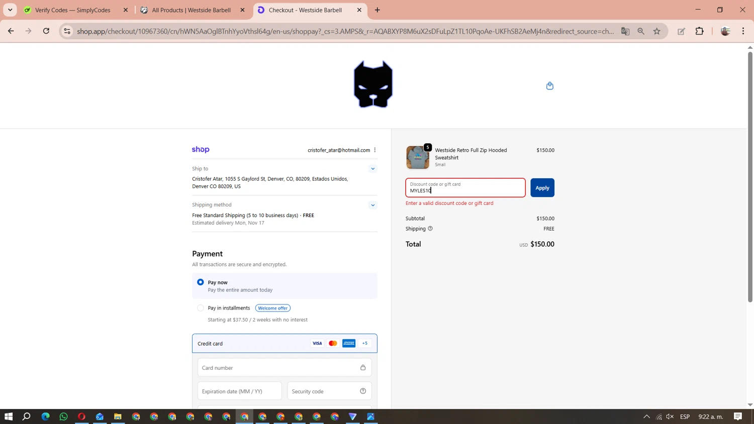This screenshot has height=424, width=754.
Task: Expand the Ship to section
Action: coord(372,169)
